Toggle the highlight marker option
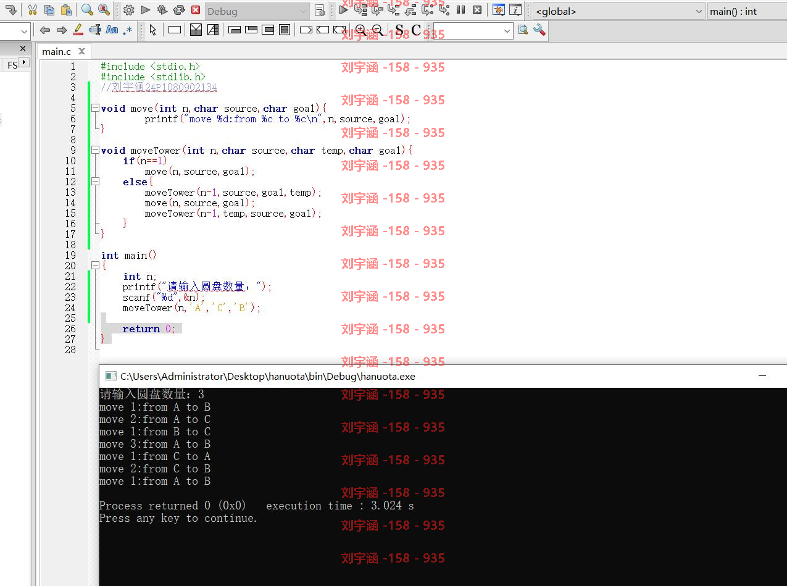The width and height of the screenshot is (787, 586). (78, 30)
